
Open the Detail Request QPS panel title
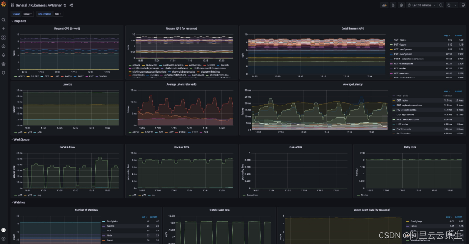353,28
